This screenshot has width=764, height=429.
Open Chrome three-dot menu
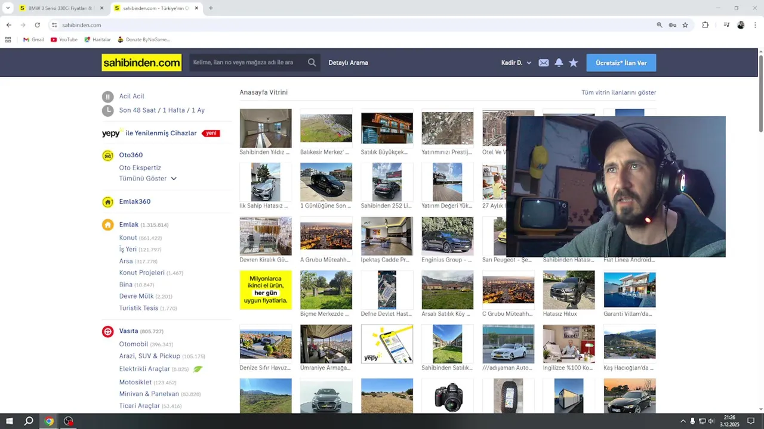pos(755,25)
